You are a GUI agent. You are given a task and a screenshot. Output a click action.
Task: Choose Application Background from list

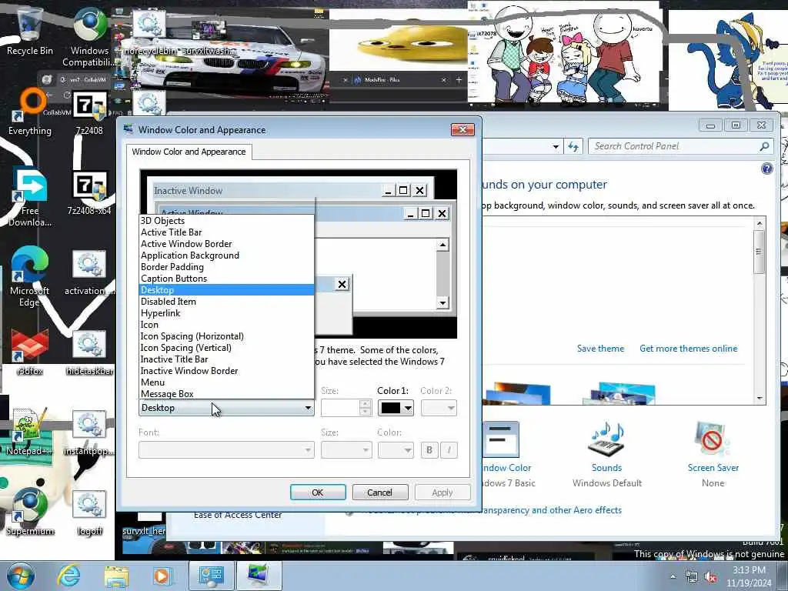pos(226,255)
